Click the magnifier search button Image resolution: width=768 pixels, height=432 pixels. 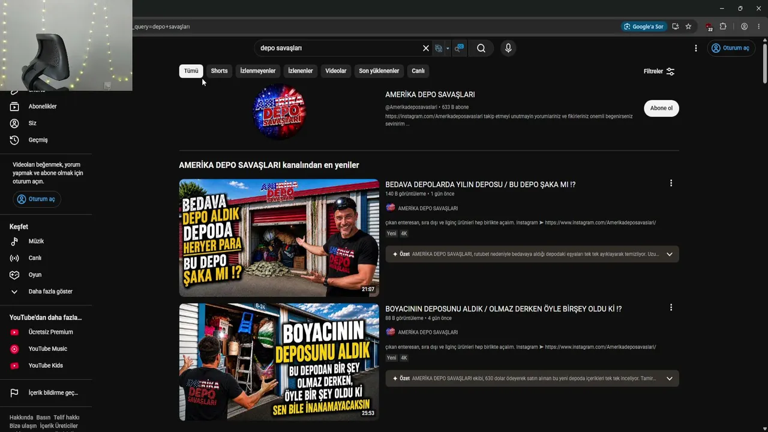tap(481, 48)
